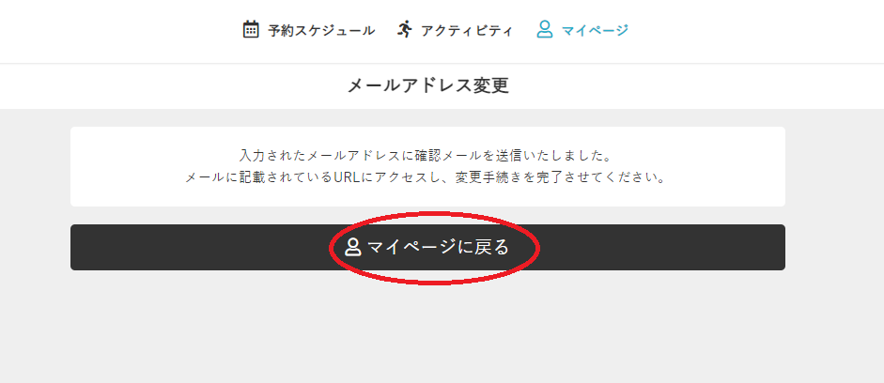884x383 pixels.
Task: Open the 予約スケジュール menu label
Action: [320, 30]
